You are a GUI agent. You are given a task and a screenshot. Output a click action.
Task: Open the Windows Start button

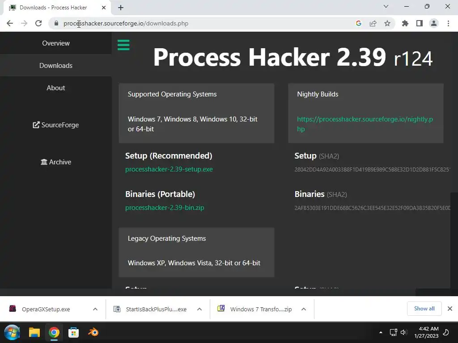(x=12, y=332)
